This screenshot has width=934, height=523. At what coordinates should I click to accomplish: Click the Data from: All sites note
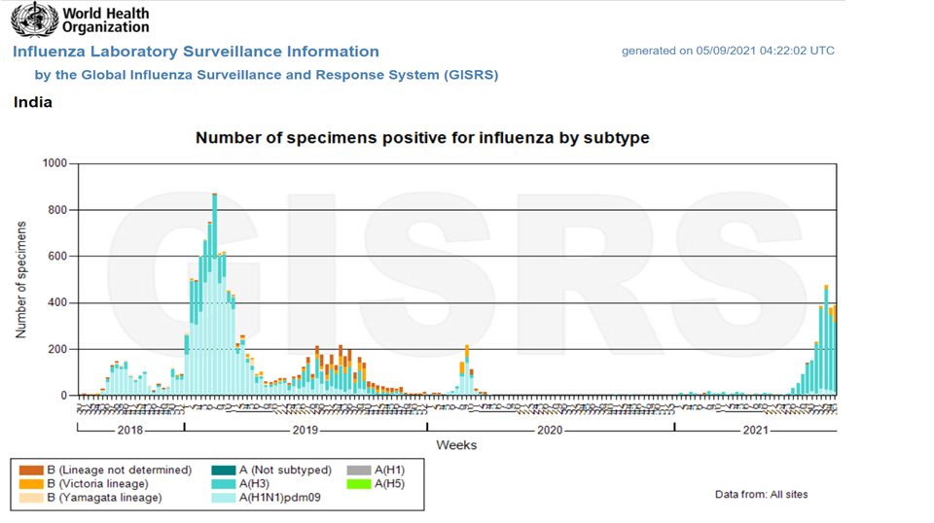tap(761, 495)
